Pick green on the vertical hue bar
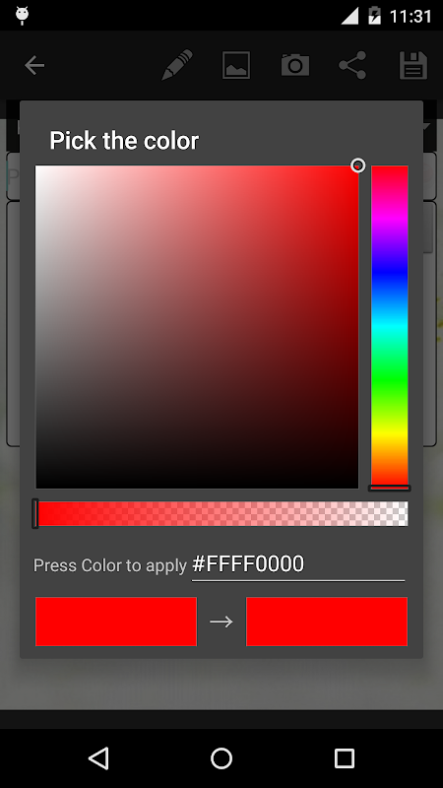443x788 pixels. coord(390,379)
